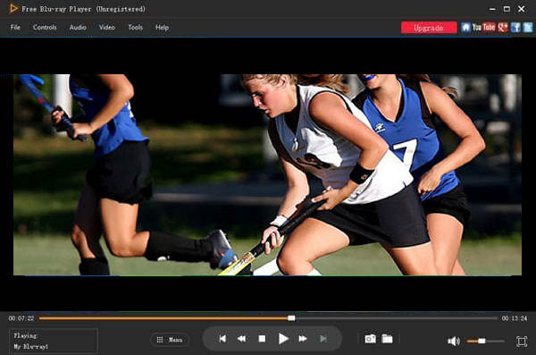Viewport: 536px width, 355px height.
Task: Seek on the unplayed timeline portion
Action: 397,318
